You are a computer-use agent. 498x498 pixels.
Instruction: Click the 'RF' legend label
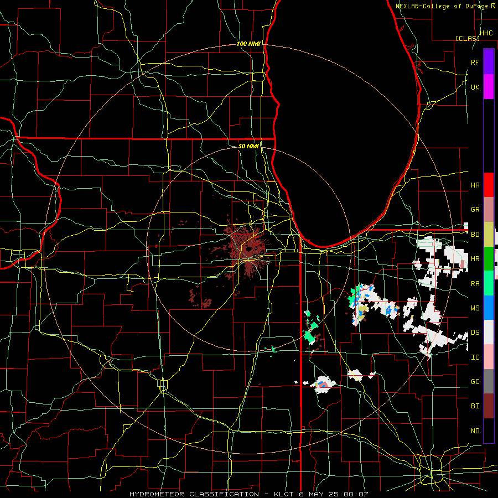tap(475, 62)
